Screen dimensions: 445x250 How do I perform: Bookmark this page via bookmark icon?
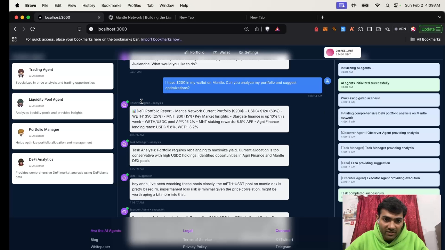79,29
